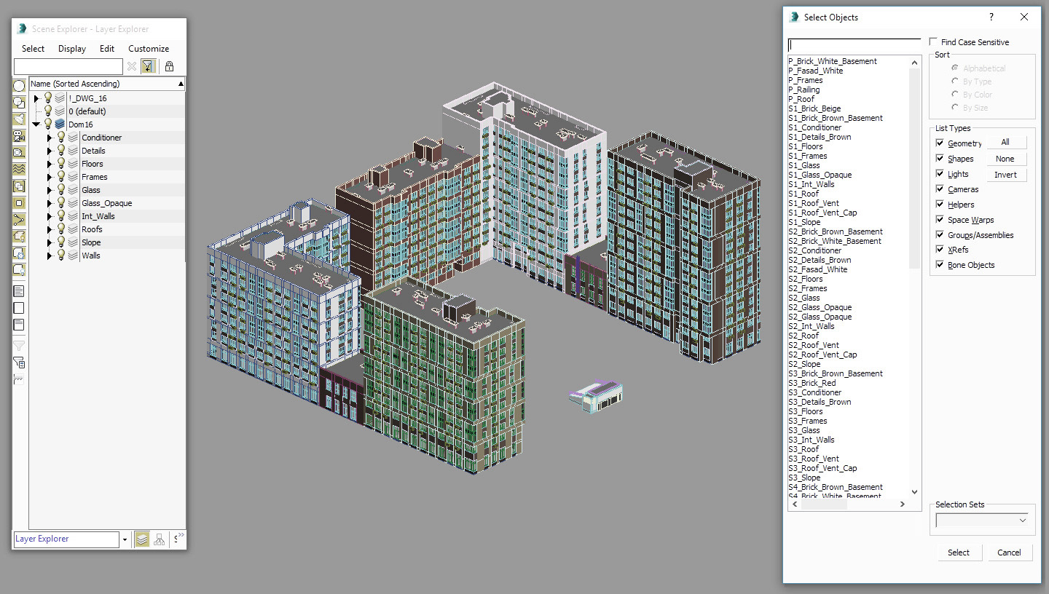Expand the Slope sublayer
Screen dimensions: 1049x594
[50, 242]
